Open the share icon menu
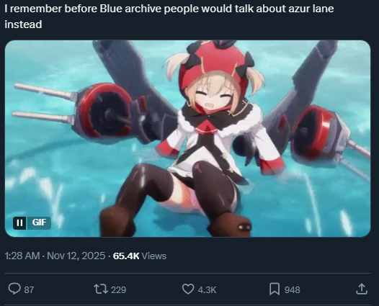The image size is (379, 306). click(362, 289)
